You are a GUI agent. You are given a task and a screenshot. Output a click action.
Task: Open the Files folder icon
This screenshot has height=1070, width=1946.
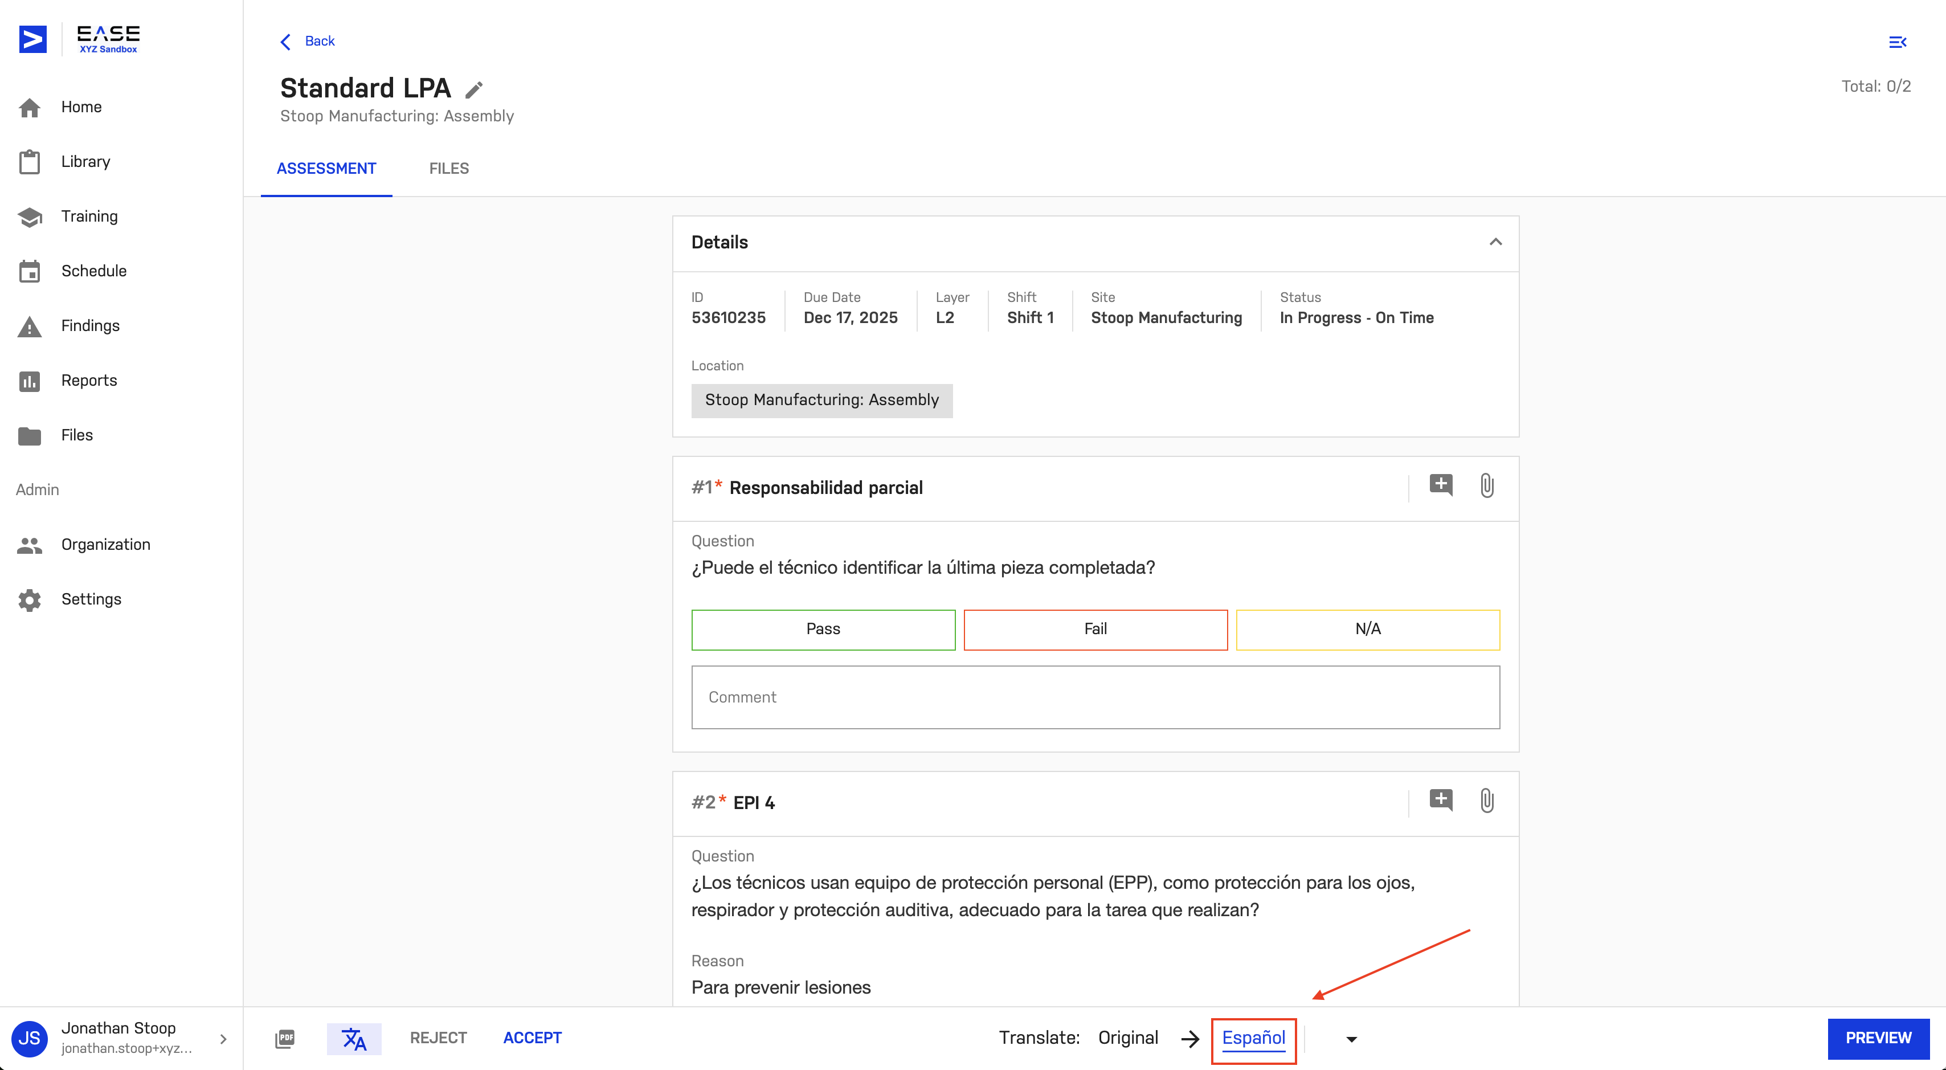coord(30,436)
